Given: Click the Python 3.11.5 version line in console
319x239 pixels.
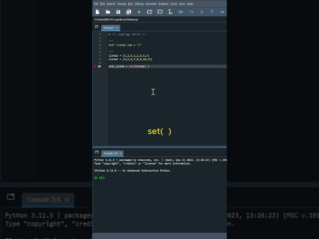Looking at the screenshot, I should tap(160, 160).
